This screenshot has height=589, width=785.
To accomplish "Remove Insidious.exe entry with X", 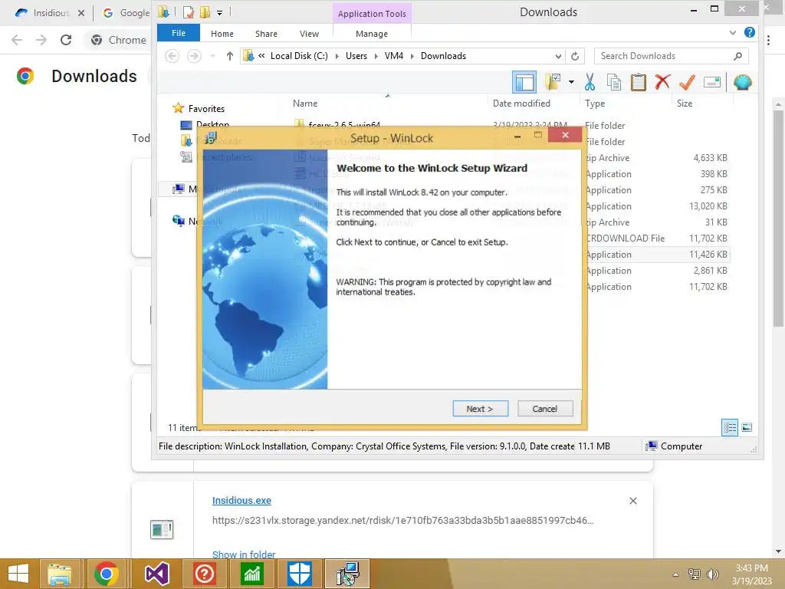I will [x=632, y=501].
